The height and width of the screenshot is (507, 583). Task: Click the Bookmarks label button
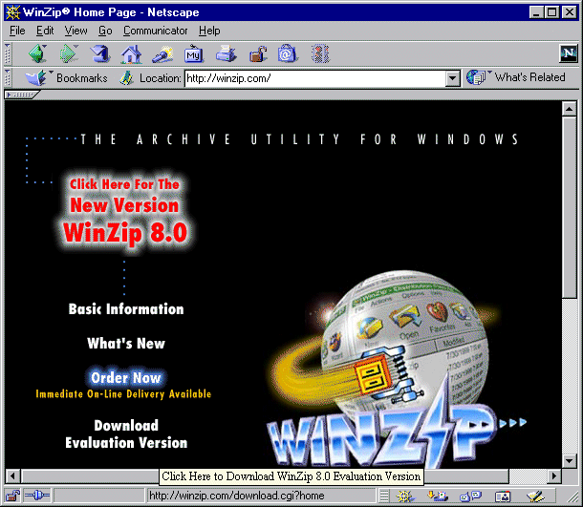tap(82, 78)
